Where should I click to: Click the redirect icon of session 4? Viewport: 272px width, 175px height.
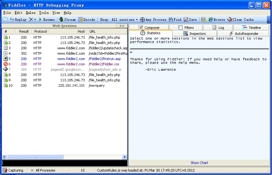[6, 53]
